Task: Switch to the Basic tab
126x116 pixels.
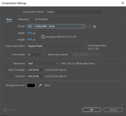Action: (x=9, y=19)
